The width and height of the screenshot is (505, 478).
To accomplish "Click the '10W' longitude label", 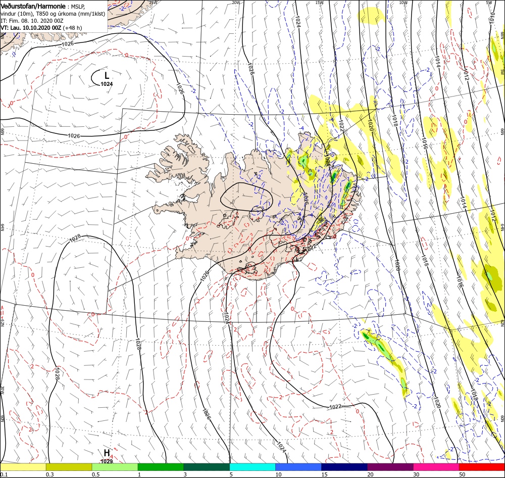I will click(x=403, y=3).
